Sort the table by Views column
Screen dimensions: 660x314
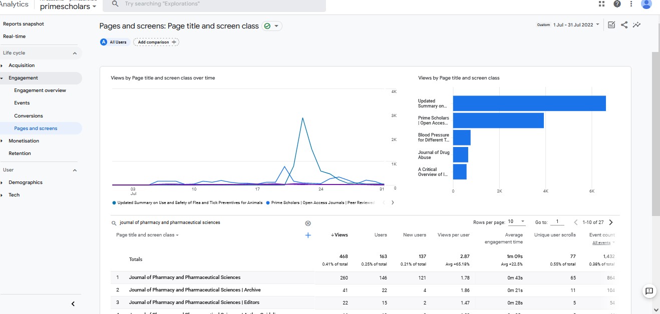(340, 235)
